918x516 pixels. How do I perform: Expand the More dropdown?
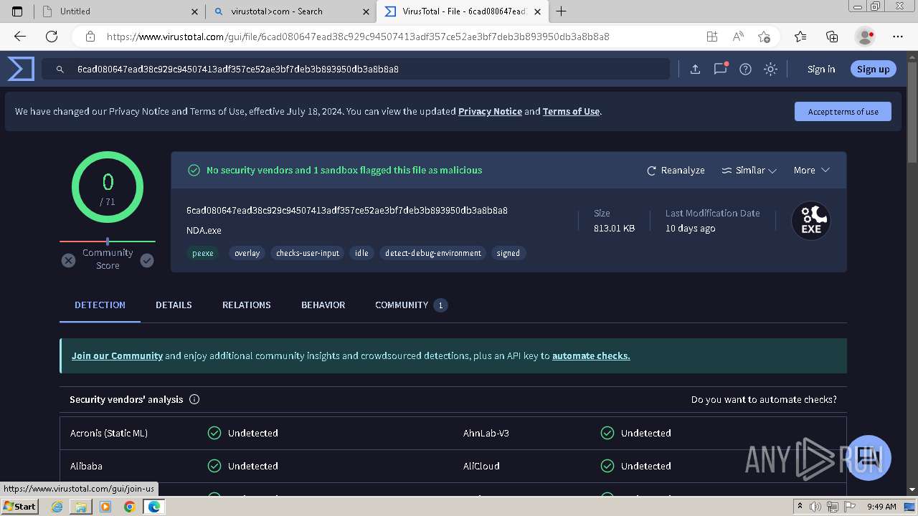tap(811, 170)
